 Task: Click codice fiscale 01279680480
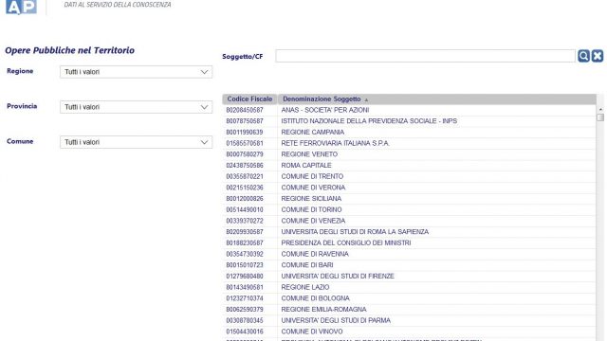tap(245, 277)
